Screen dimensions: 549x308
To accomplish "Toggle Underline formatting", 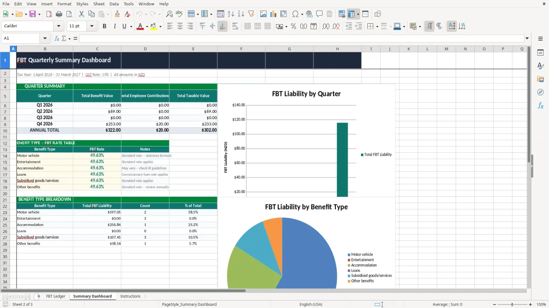I will point(124,26).
